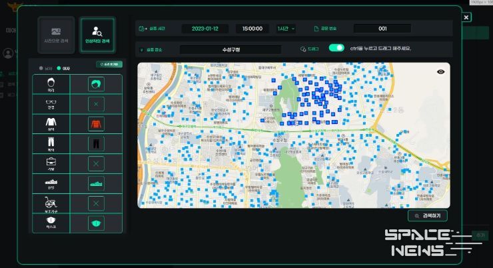The height and width of the screenshot is (268, 493).
Task: Select the green face mask icon
Action: 97,223
